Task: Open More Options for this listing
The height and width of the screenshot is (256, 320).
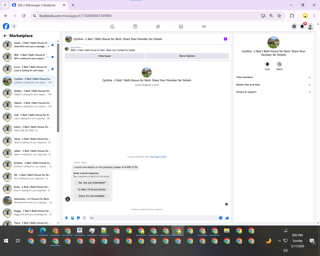Action: (187, 56)
